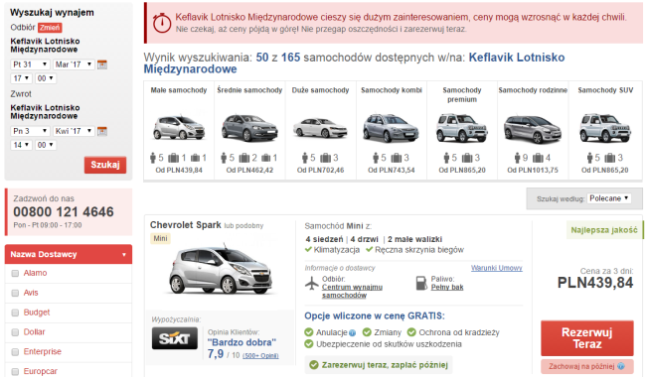646x377 pixels.
Task: Click the stopwatch icon in the red alert banner
Action: tap(161, 23)
